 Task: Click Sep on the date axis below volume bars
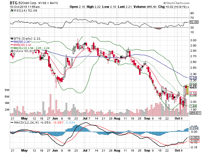pos(147,118)
